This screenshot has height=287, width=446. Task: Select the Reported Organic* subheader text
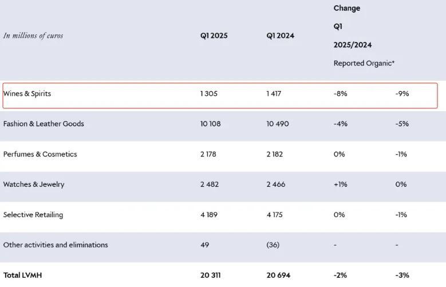coord(364,64)
